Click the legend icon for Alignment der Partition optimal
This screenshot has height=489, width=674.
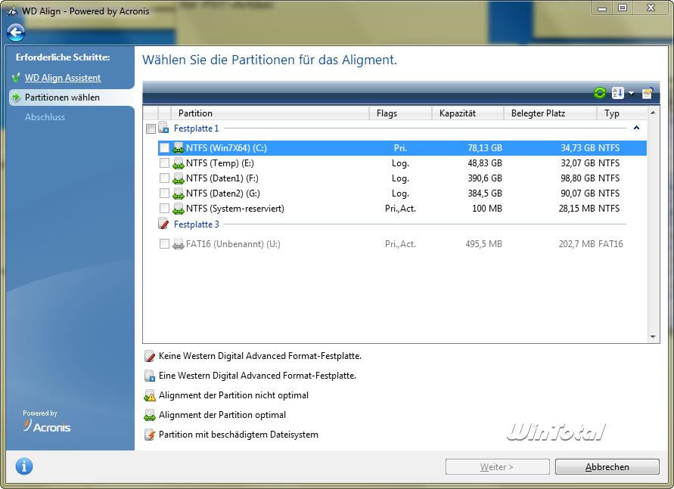(150, 415)
